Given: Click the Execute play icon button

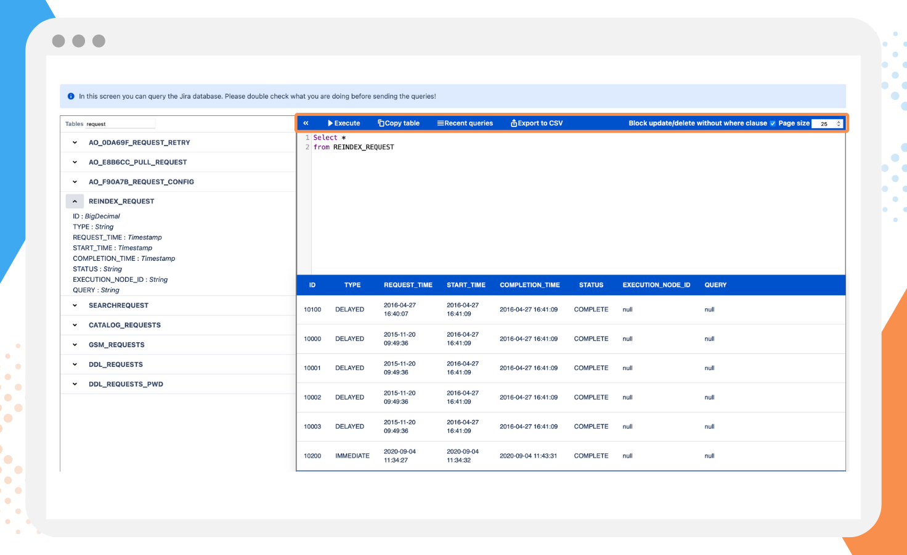Looking at the screenshot, I should [344, 123].
